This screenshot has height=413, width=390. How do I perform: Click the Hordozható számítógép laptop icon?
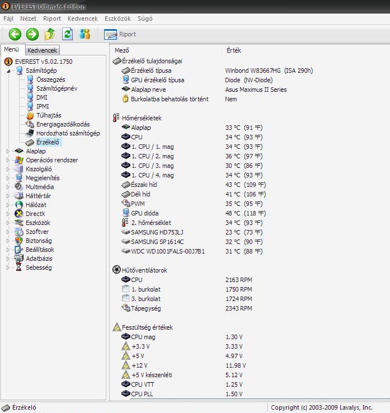(x=30, y=133)
